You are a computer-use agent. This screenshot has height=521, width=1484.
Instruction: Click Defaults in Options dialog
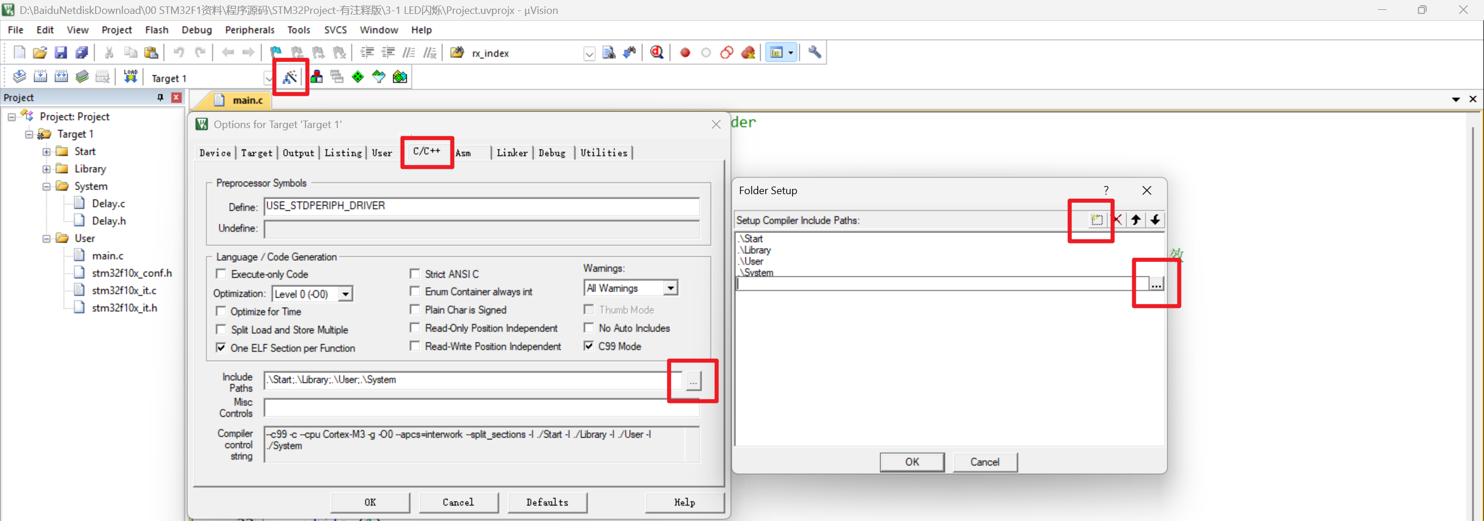click(x=547, y=502)
